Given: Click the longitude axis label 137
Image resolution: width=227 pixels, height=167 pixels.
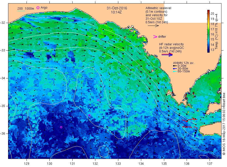Looking at the screenshot, I should click(210, 164).
